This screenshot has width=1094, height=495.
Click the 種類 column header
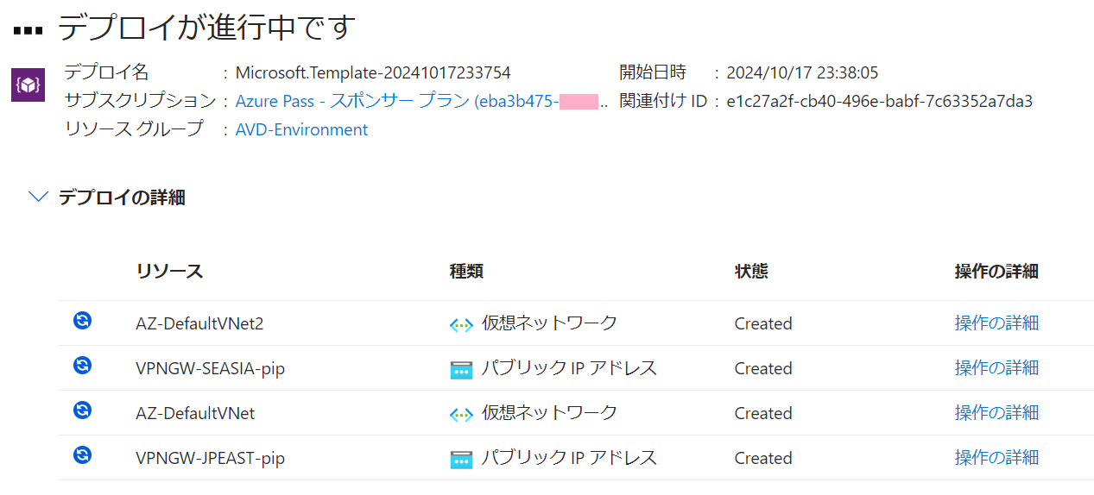pos(466,271)
